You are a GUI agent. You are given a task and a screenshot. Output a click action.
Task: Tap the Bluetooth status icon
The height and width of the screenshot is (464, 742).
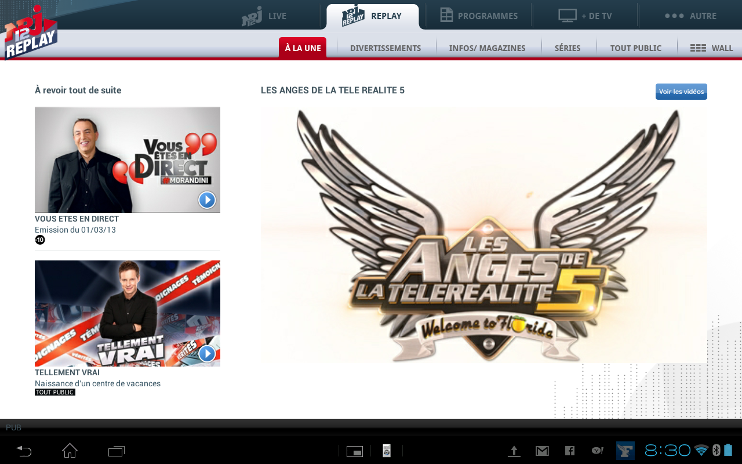coord(716,451)
